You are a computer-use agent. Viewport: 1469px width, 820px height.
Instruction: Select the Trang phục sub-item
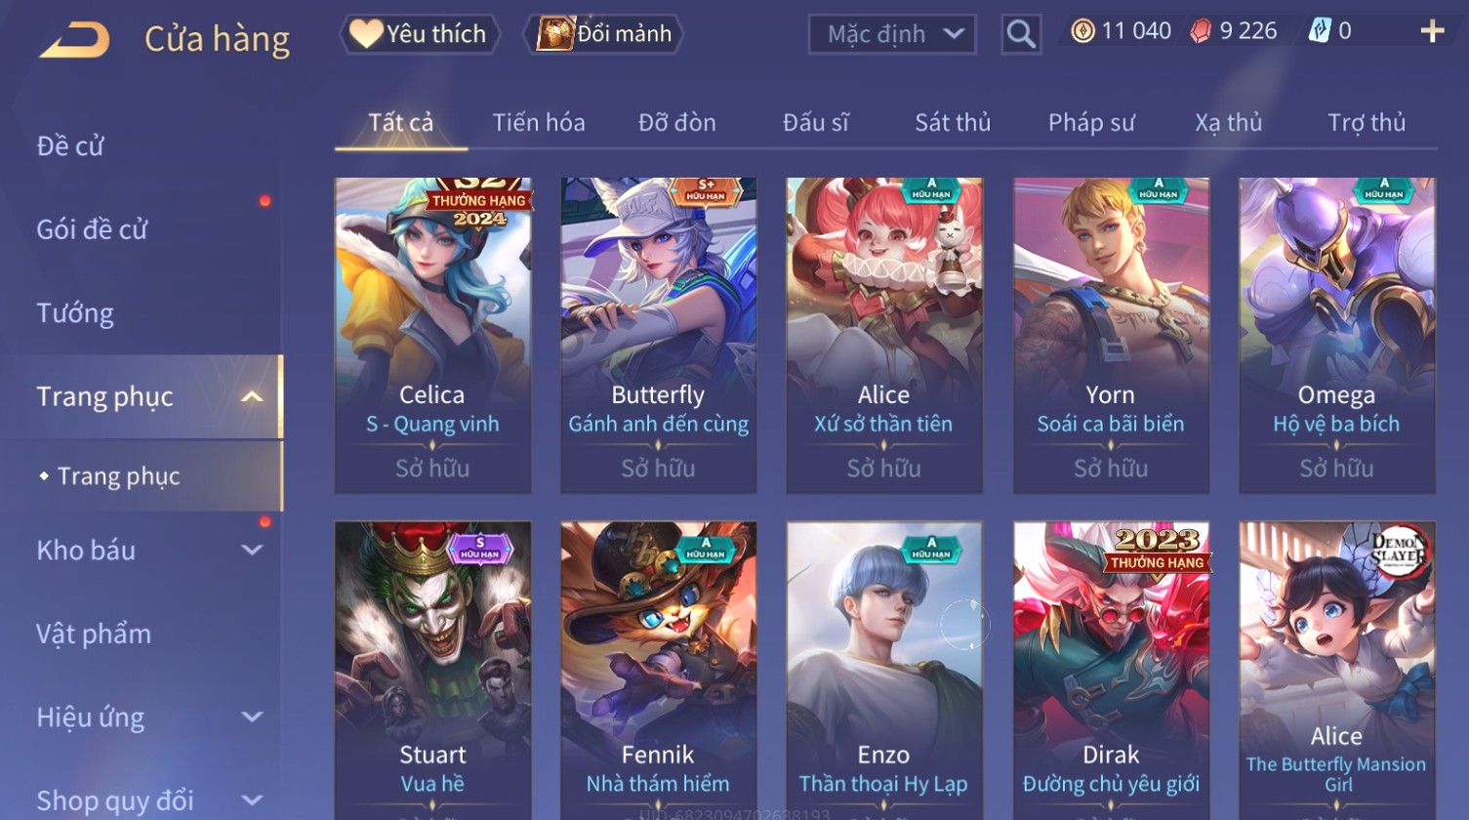pos(118,475)
